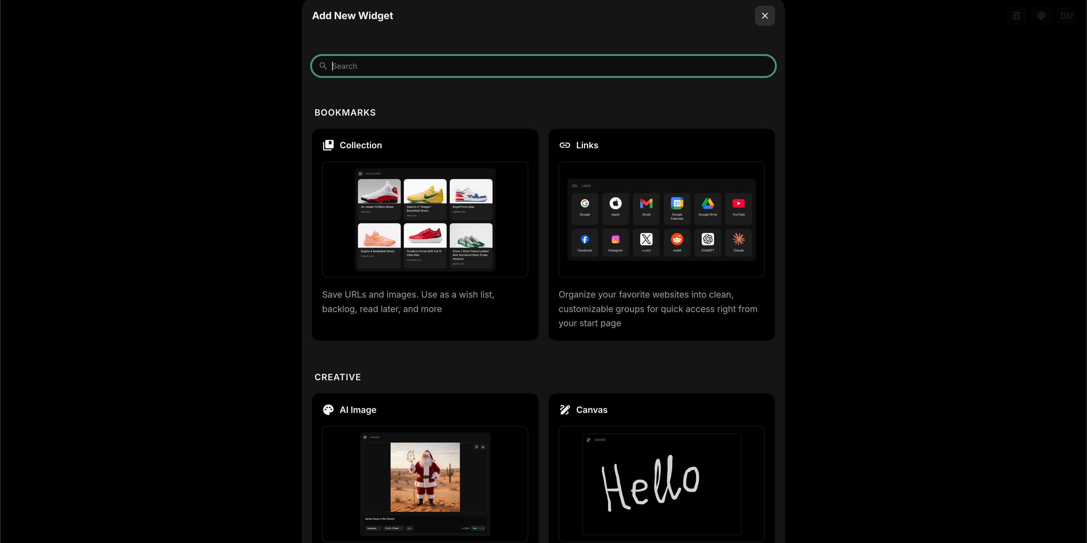Image resolution: width=1087 pixels, height=543 pixels.
Task: Click the magnifier icon inside the search bar
Action: 323,66
